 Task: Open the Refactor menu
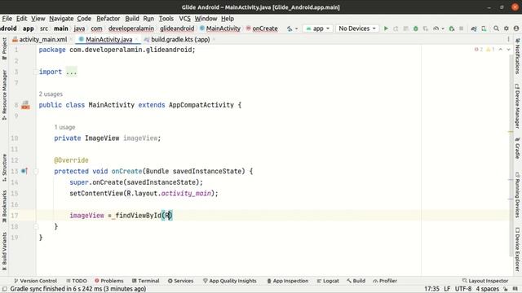pos(108,19)
